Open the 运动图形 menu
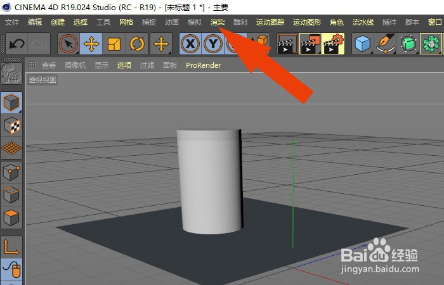 [x=307, y=22]
